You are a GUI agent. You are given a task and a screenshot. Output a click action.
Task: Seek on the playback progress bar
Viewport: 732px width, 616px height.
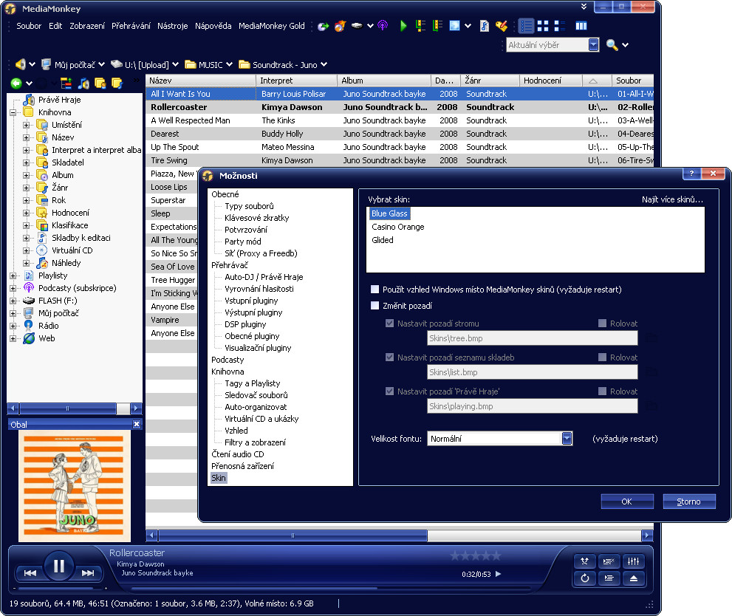click(330, 588)
